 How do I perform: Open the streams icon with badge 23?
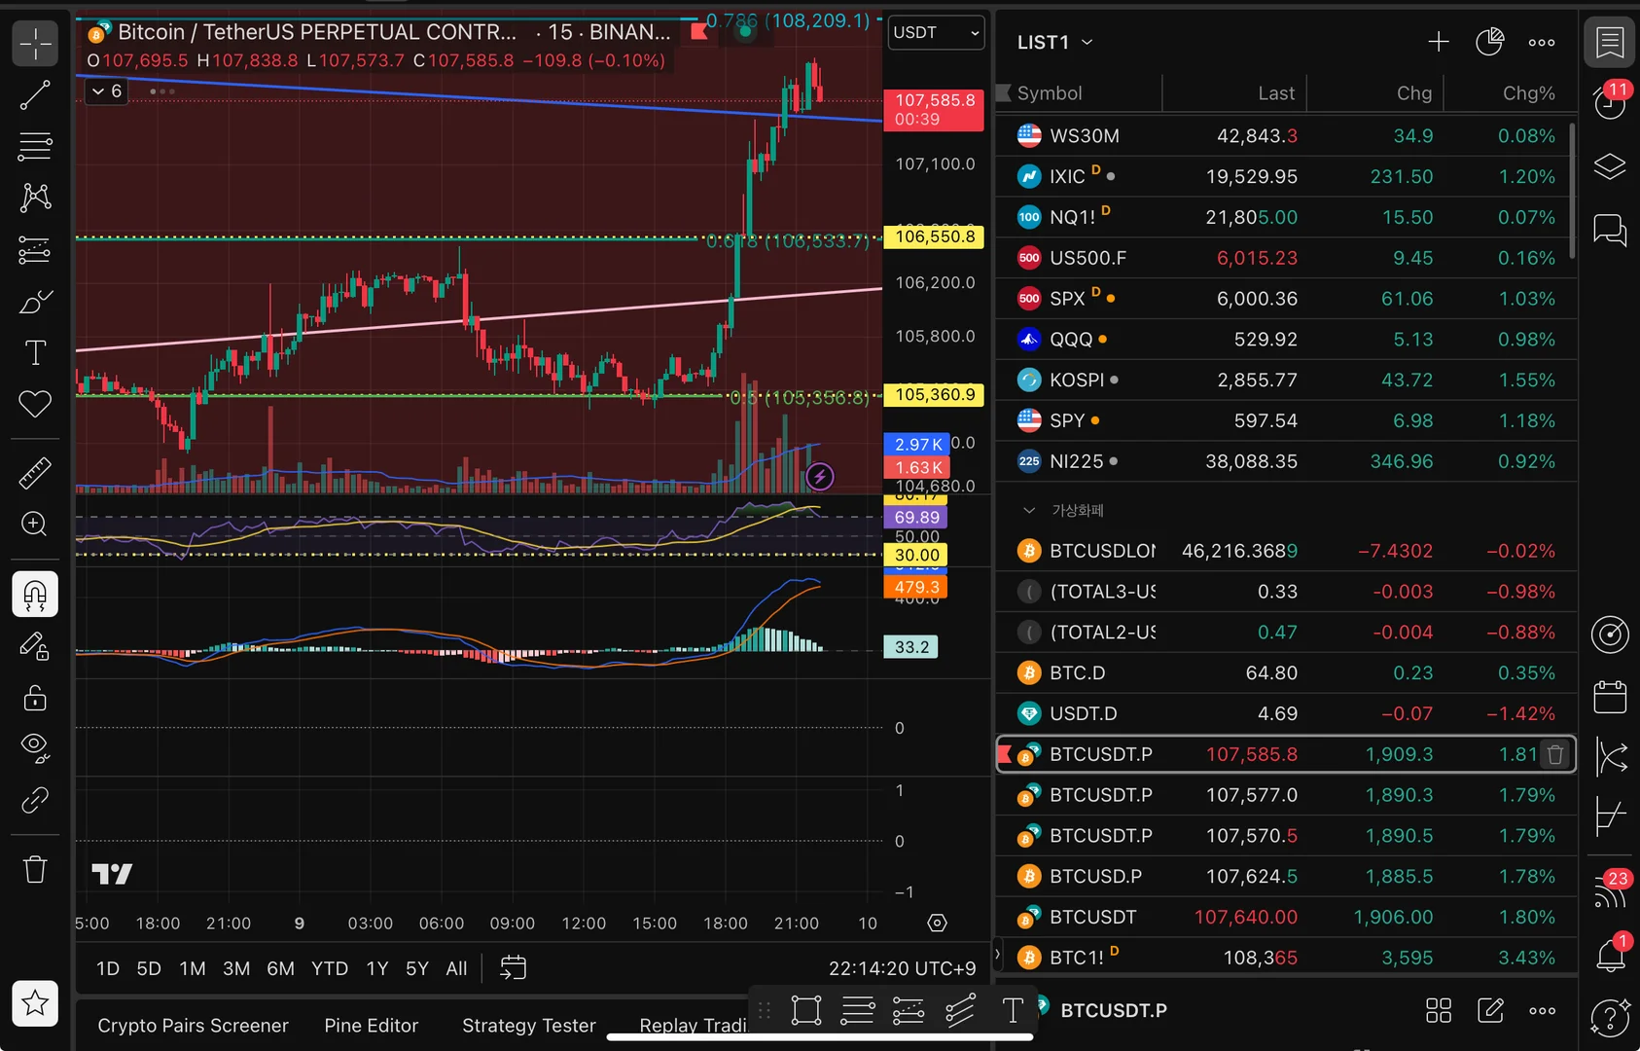[1610, 889]
